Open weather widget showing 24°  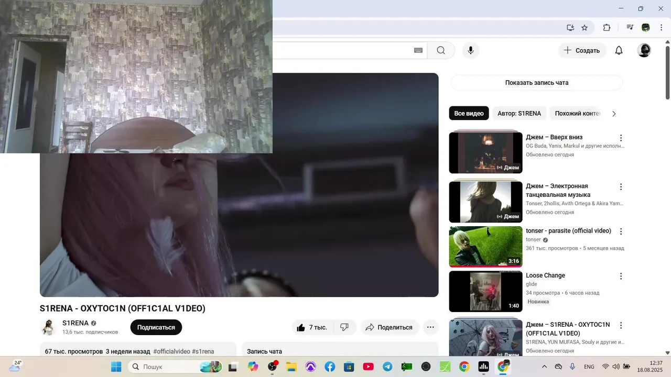15,366
